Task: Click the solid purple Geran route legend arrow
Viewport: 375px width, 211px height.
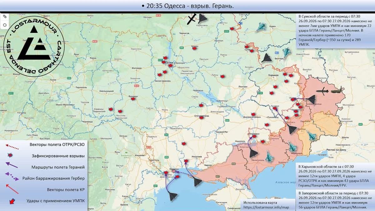Action: [x=12, y=165]
